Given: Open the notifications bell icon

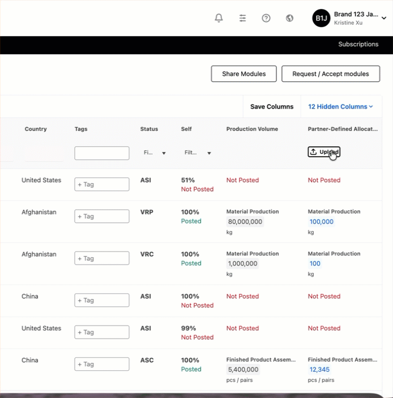Looking at the screenshot, I should point(219,18).
